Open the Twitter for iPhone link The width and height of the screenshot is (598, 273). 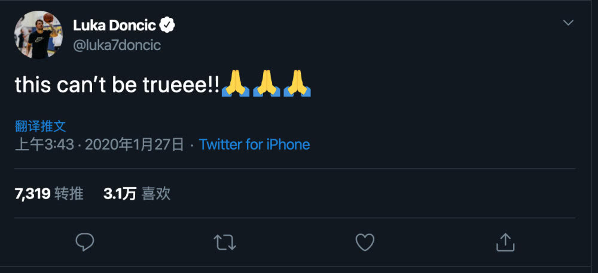[254, 144]
